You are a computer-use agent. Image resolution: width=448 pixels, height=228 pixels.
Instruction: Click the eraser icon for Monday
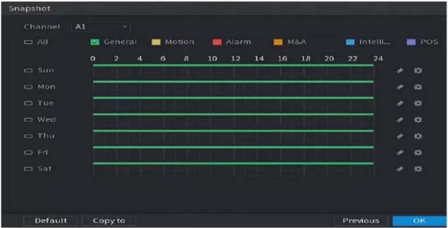click(400, 87)
